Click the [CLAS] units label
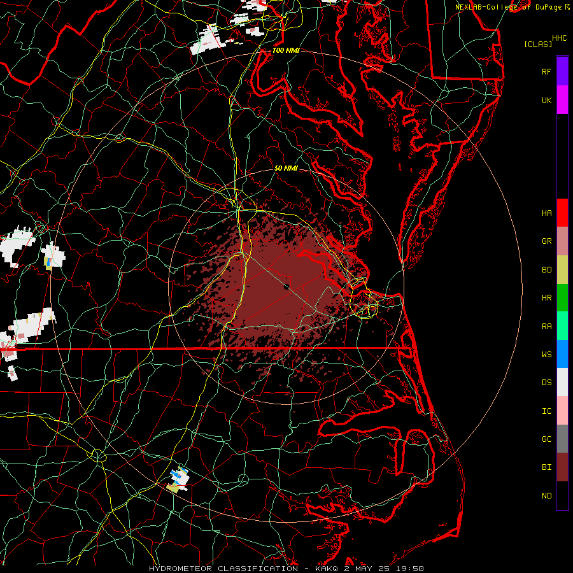Viewport: 573px width, 573px height. pos(538,44)
